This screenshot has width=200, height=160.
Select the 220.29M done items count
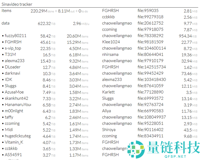[42, 11]
